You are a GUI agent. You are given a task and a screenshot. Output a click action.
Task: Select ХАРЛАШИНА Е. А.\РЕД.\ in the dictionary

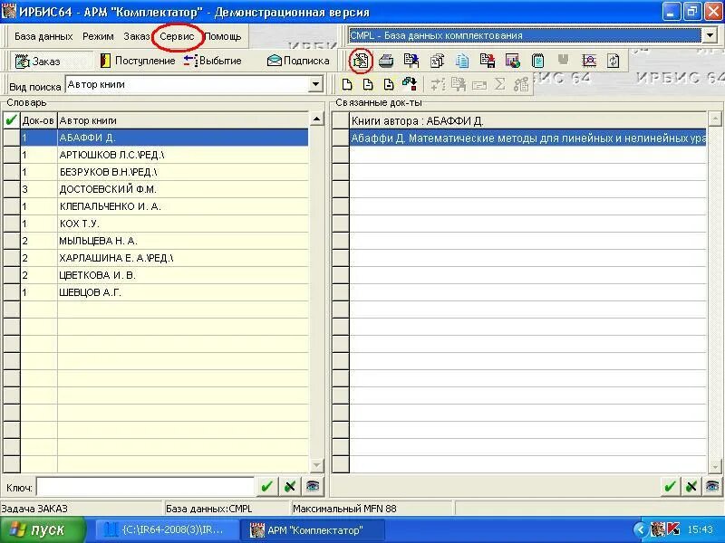pyautogui.click(x=183, y=258)
